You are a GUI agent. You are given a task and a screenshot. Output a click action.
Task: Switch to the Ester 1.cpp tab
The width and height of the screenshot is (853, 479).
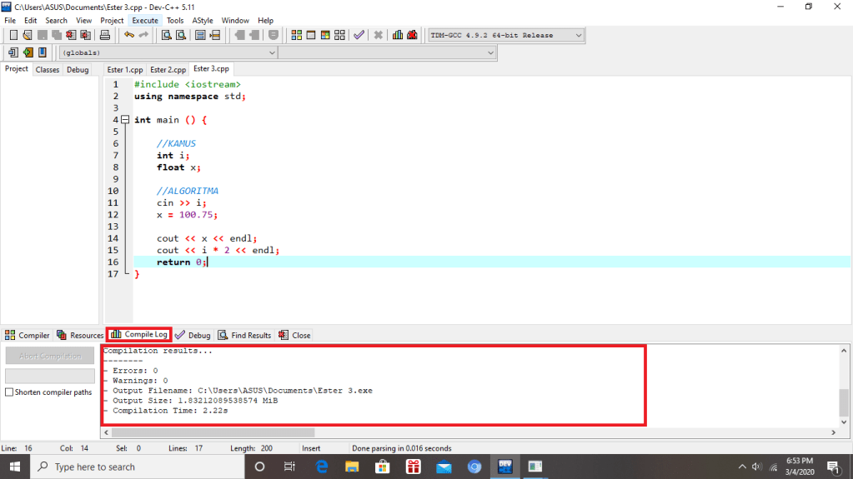(x=125, y=70)
